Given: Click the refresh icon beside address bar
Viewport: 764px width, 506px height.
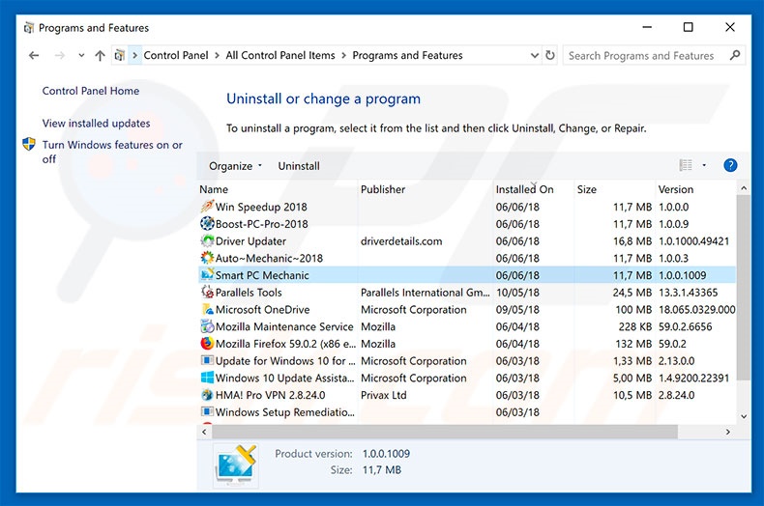Looking at the screenshot, I should 550,55.
